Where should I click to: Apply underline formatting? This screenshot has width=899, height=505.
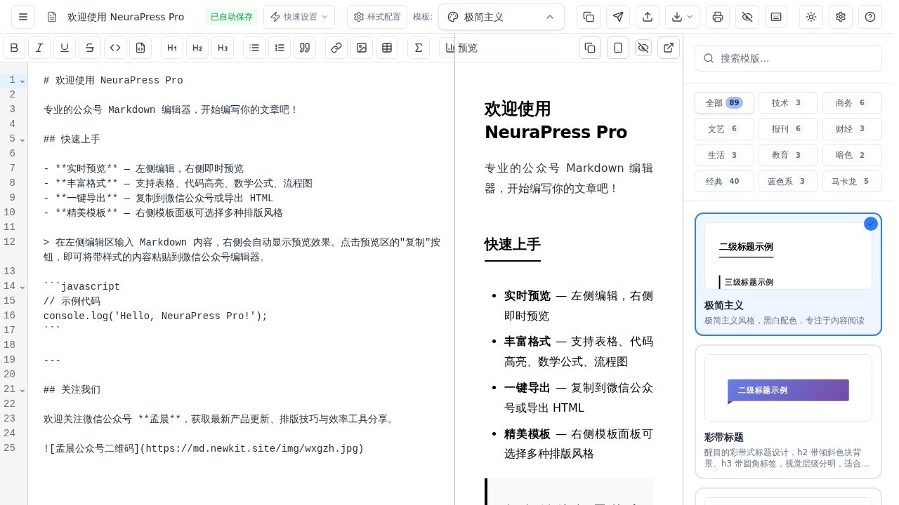pos(65,48)
